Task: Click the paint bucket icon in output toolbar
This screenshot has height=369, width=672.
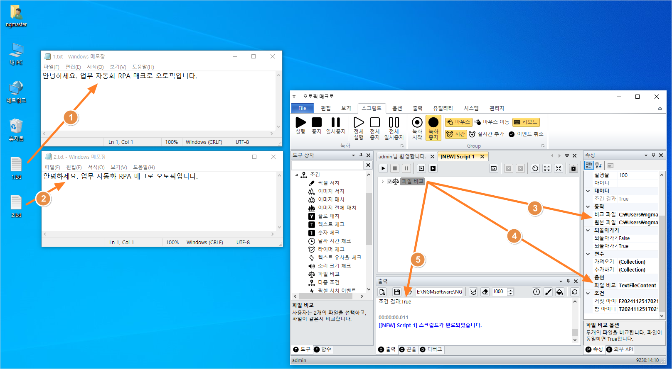Action: click(x=560, y=292)
